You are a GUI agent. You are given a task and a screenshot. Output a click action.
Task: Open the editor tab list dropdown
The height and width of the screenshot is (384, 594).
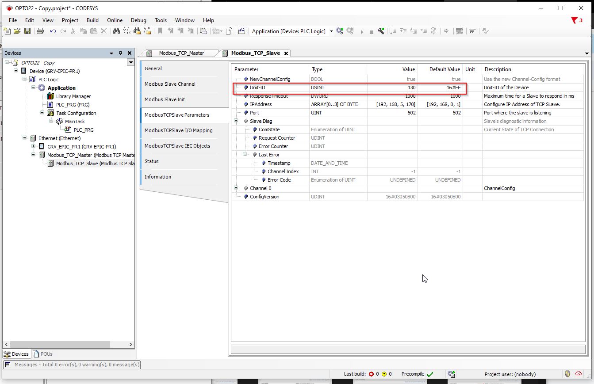587,53
